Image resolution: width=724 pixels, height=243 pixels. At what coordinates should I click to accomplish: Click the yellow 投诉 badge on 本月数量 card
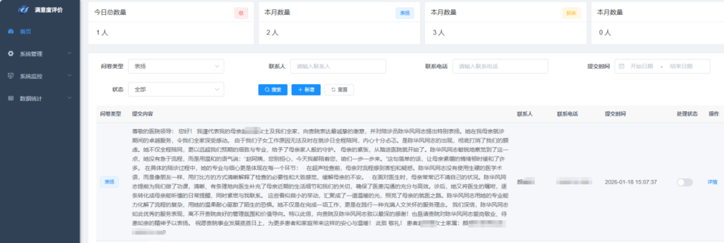(571, 13)
